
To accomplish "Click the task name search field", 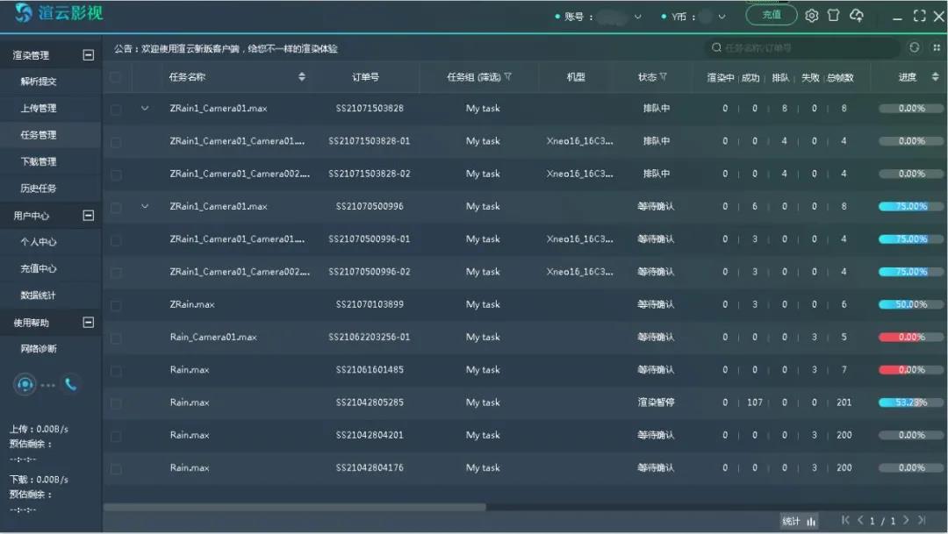I will coord(803,48).
